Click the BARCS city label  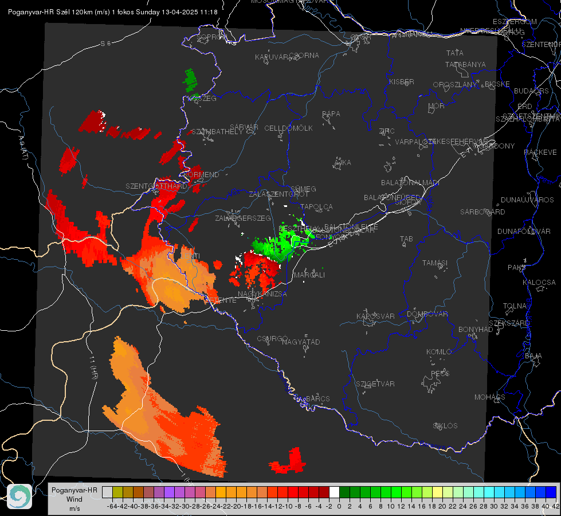coord(317,398)
